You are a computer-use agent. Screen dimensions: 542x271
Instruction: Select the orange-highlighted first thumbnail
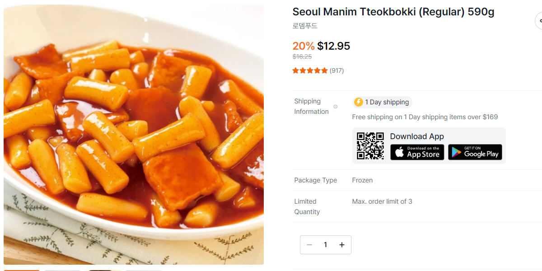tap(22, 270)
